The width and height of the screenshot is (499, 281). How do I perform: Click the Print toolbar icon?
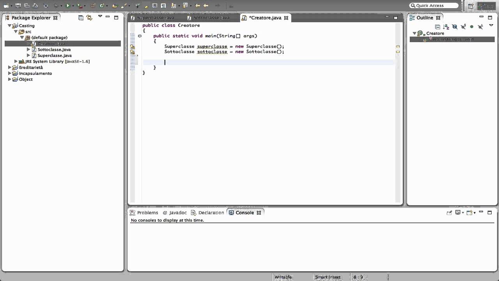(x=35, y=5)
